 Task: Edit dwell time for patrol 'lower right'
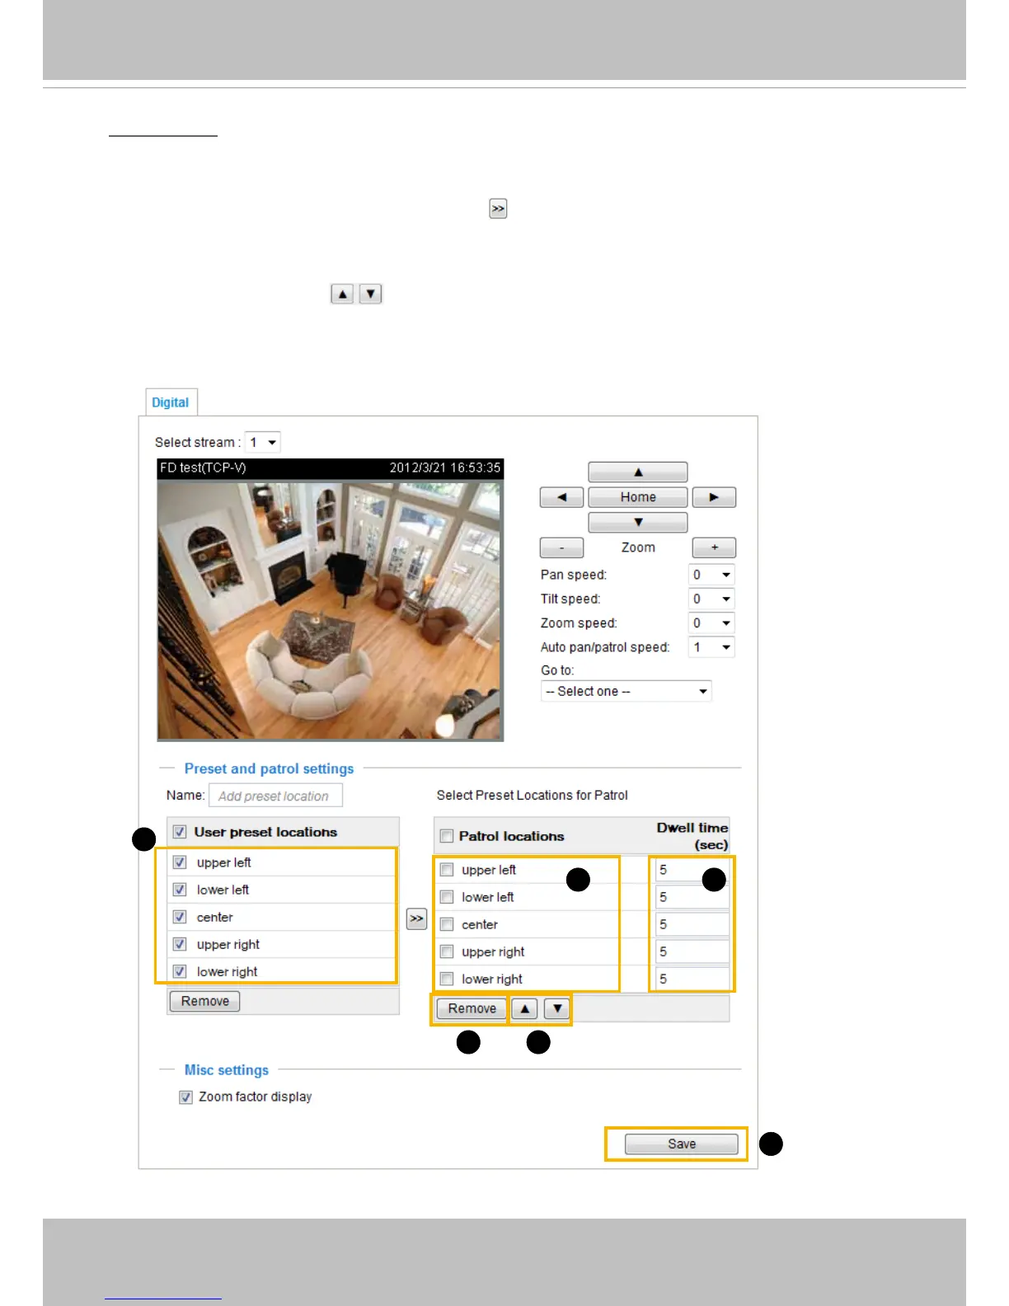click(692, 979)
